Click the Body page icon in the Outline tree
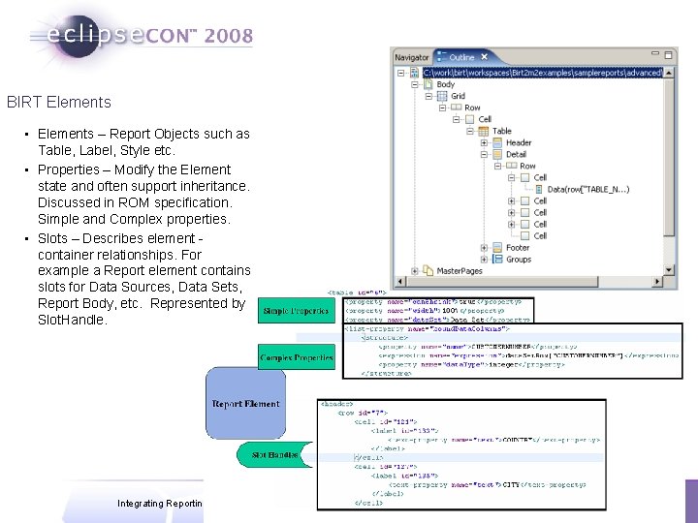Viewport: 698px width, 523px height. pos(428,84)
